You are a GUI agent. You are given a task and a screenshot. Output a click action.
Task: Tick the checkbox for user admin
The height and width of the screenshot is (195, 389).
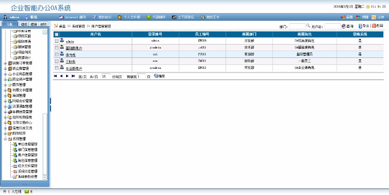[57, 41]
